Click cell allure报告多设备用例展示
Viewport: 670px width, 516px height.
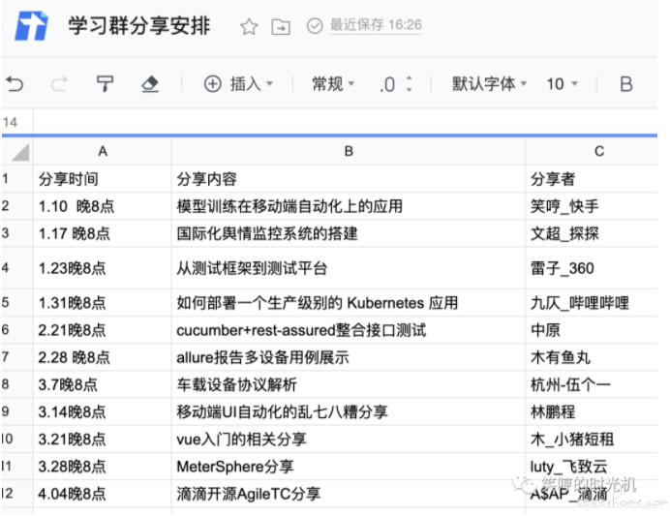coord(349,357)
